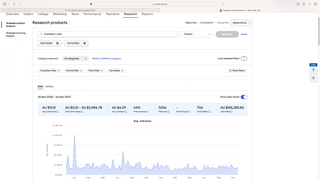Click info icon beside Sold price range

(82, 112)
